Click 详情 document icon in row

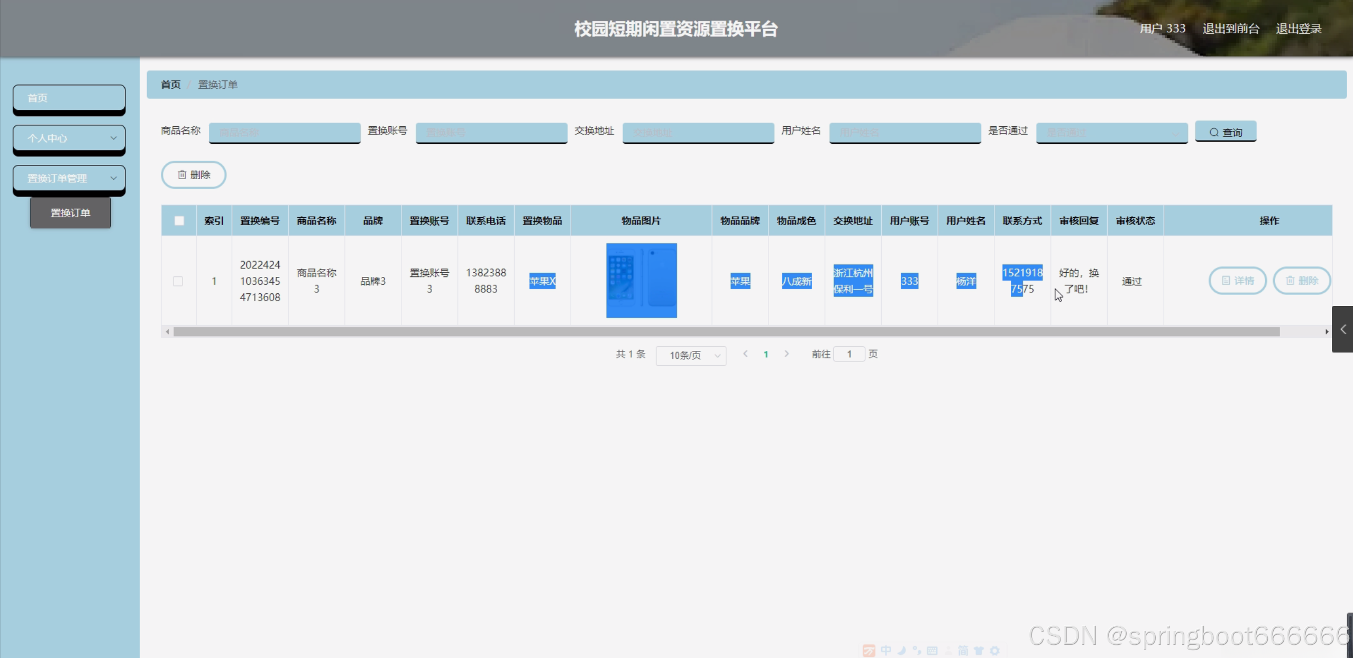[1226, 281]
